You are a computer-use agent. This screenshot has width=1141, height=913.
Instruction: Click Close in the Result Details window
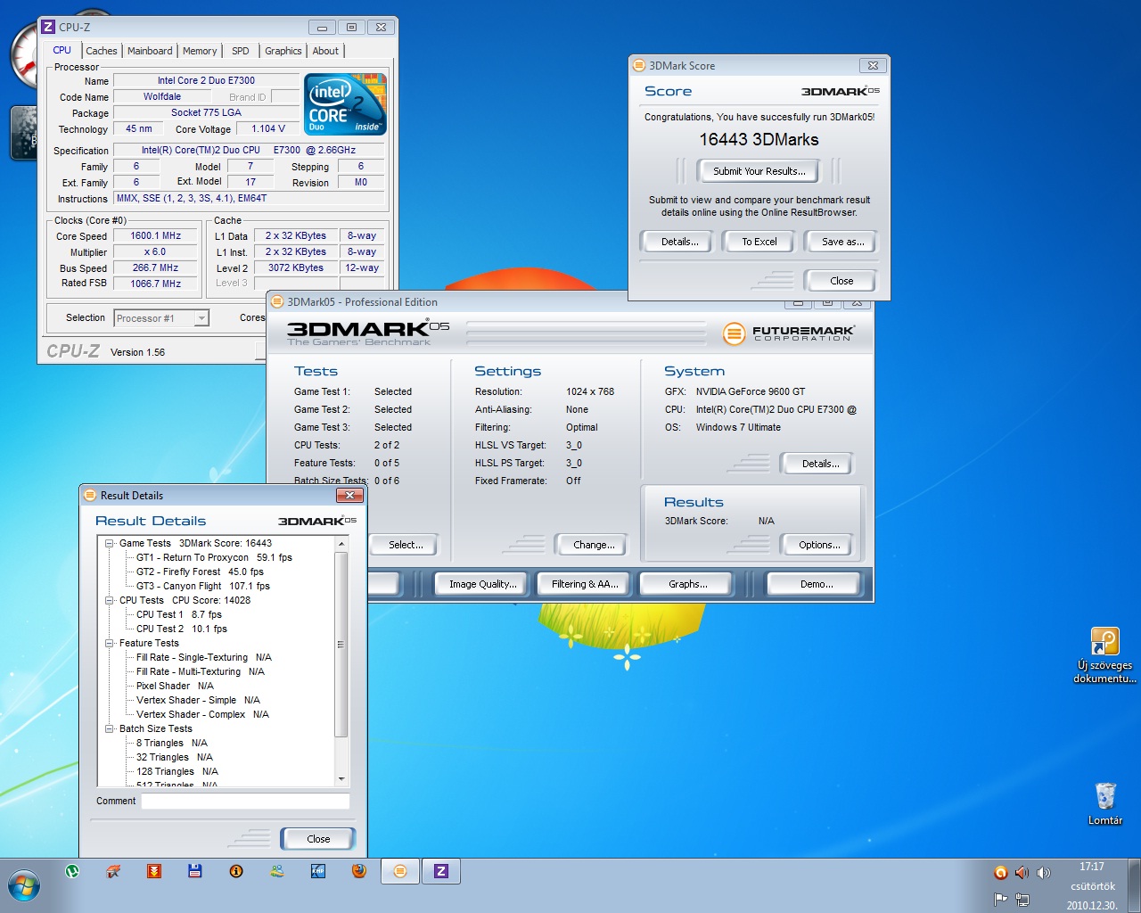[x=318, y=839]
